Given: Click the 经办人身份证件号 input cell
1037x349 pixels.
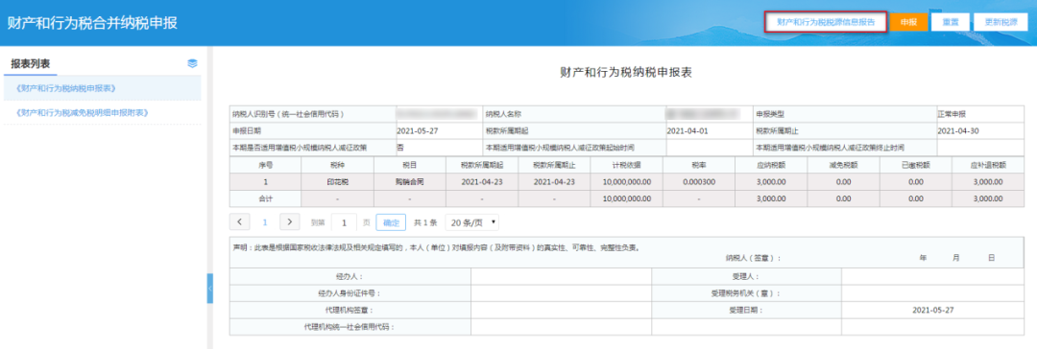Looking at the screenshot, I should (561, 292).
